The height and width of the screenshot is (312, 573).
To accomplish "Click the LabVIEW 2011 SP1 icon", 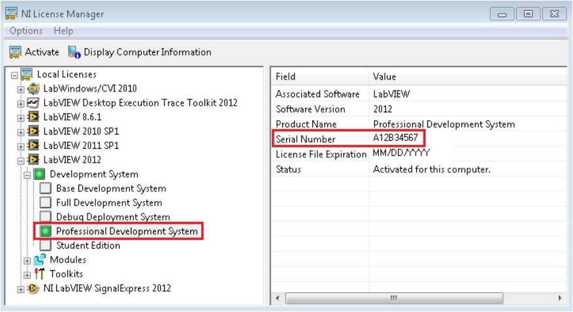I will tap(33, 146).
